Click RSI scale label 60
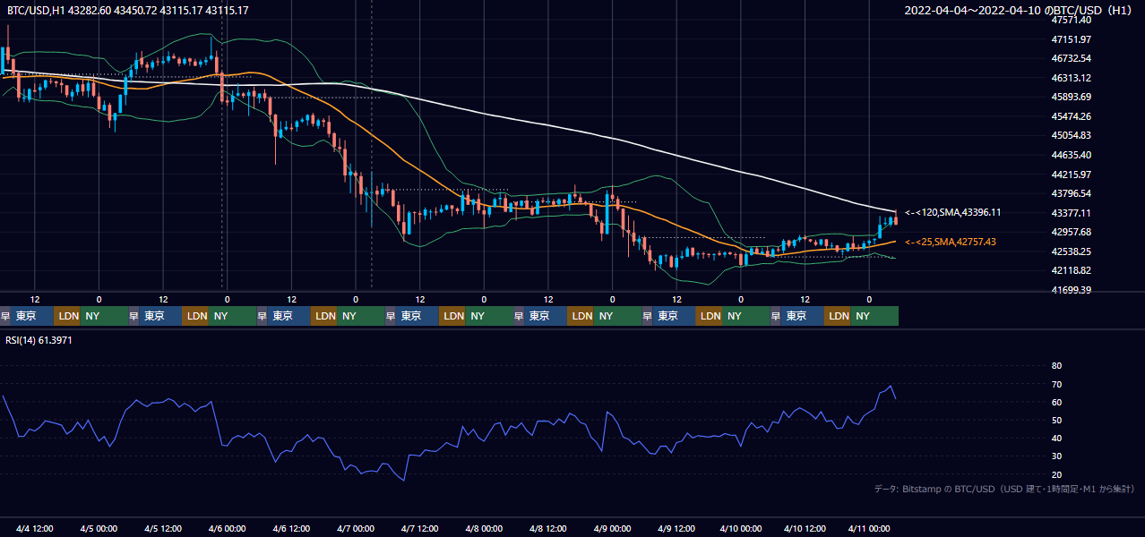Screen dimensions: 1145x537 click(1056, 402)
